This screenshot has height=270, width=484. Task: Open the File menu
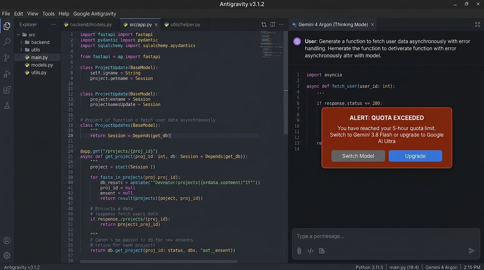[6, 14]
